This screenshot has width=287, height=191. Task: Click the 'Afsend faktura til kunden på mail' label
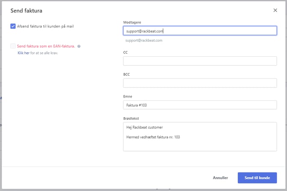point(45,27)
